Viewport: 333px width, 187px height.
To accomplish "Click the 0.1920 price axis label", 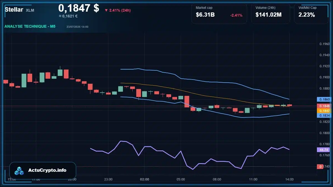I will point(324,66).
